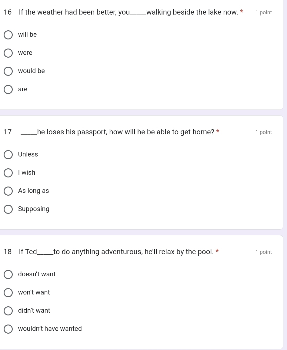
Task: Click the required asterisk on question 17
Action: (218, 132)
